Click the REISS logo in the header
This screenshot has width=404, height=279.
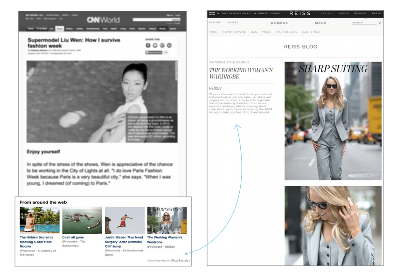(300, 14)
